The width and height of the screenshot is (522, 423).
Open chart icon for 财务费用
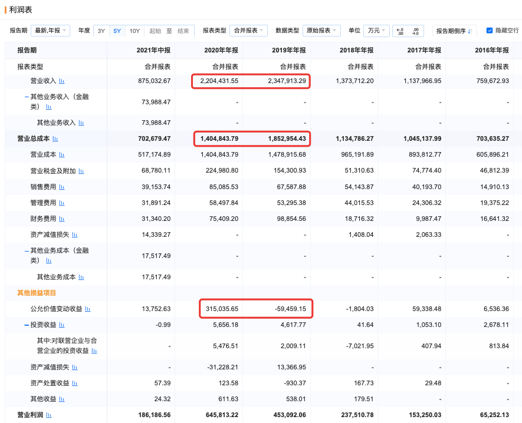62,219
